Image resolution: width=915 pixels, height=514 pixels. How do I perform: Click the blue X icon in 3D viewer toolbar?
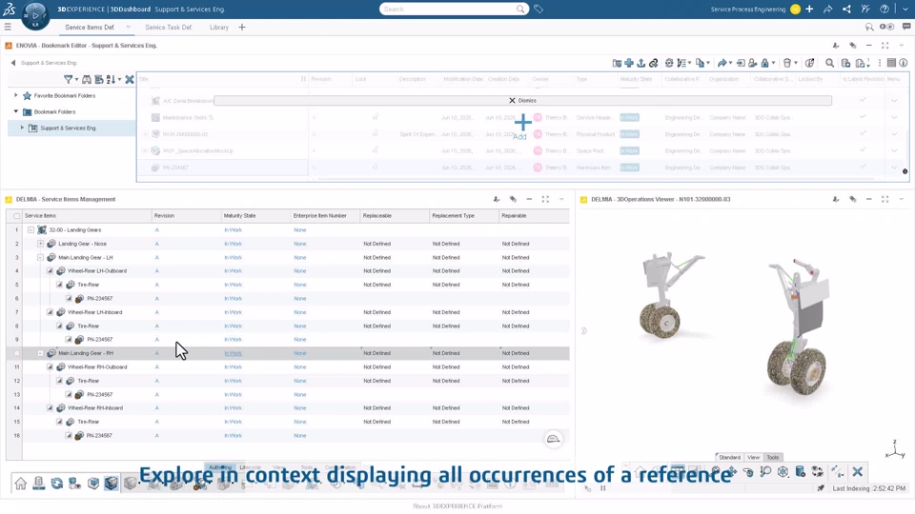pos(857,471)
